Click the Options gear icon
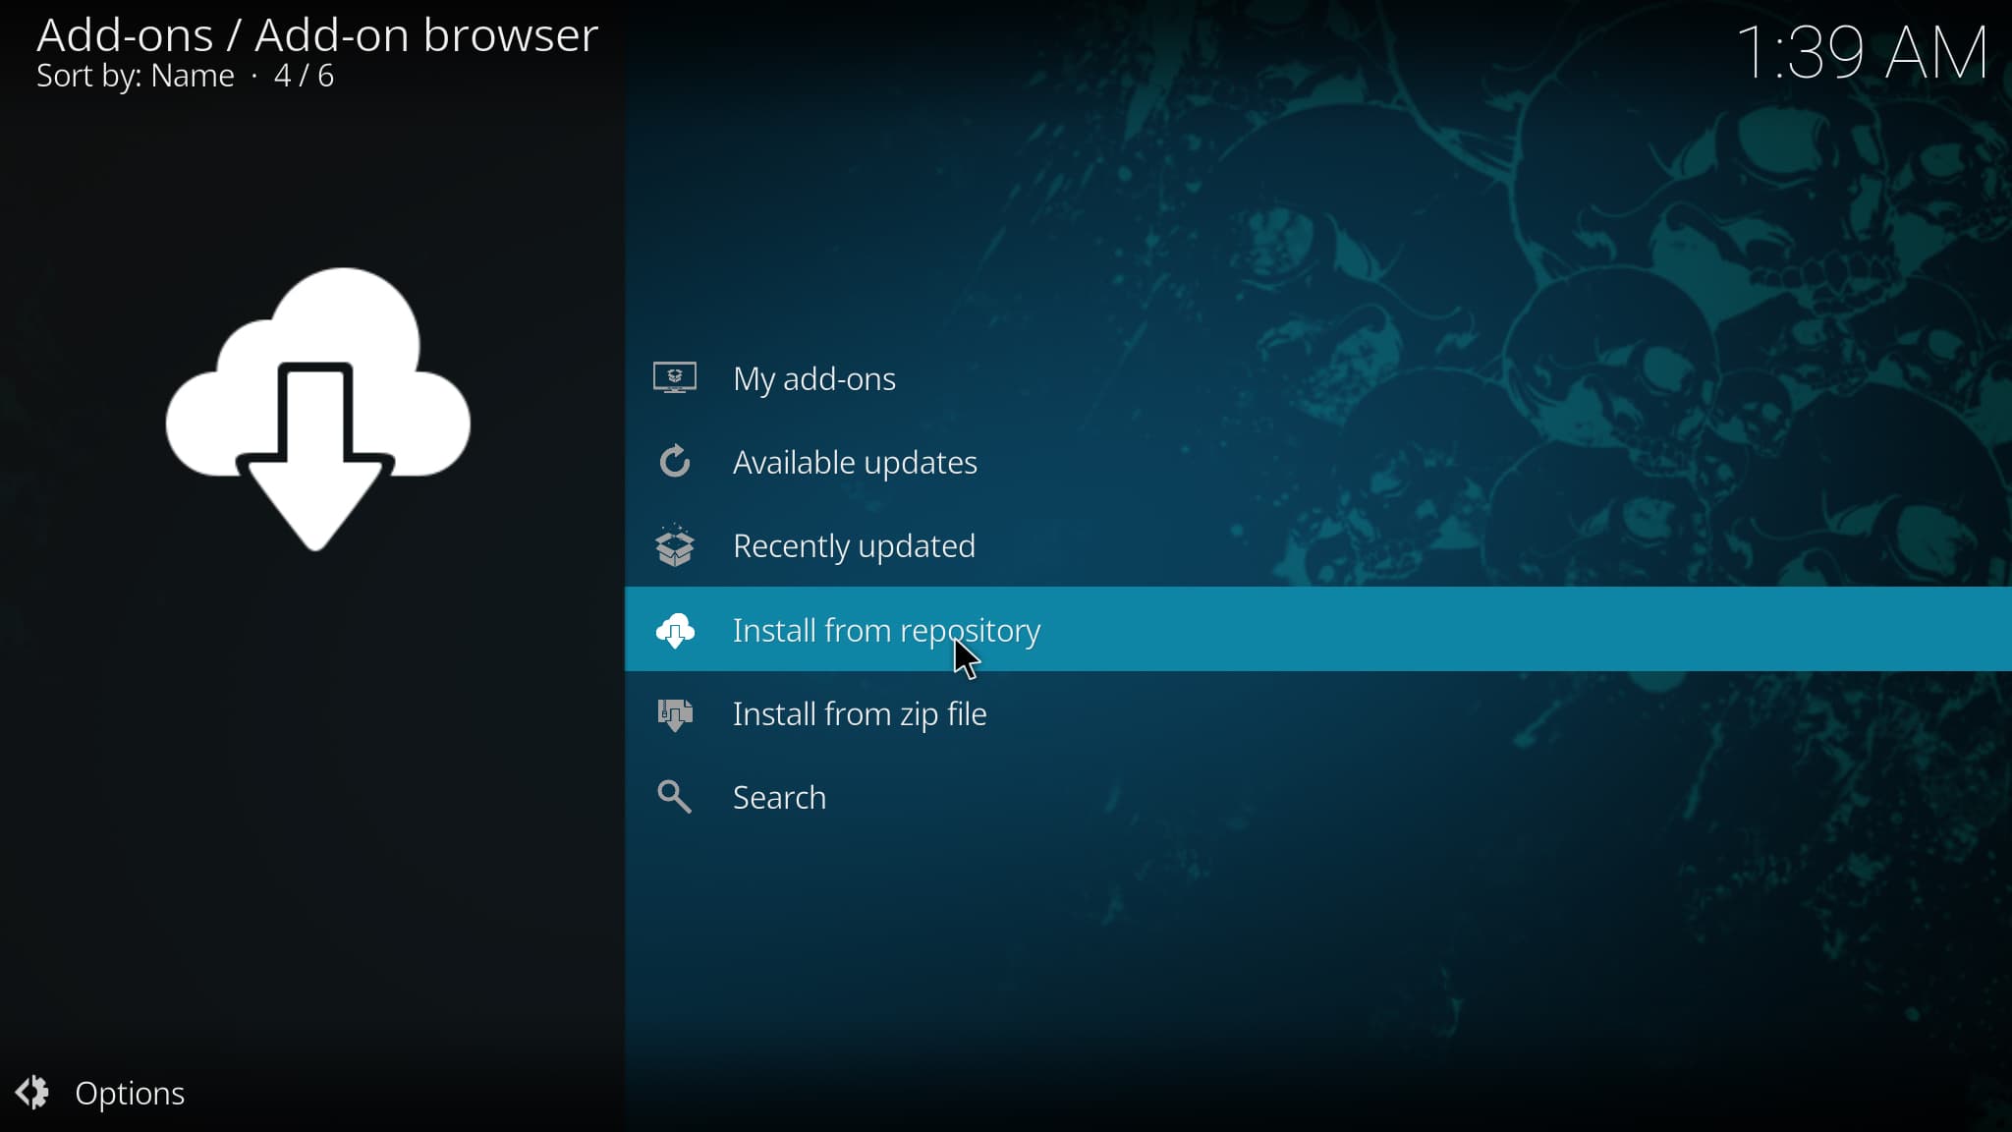Viewport: 2012px width, 1132px height. [32, 1093]
